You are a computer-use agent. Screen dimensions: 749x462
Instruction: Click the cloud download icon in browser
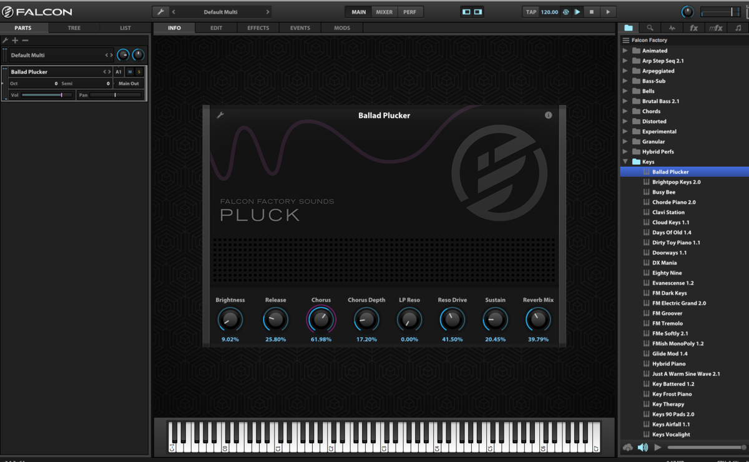point(628,448)
